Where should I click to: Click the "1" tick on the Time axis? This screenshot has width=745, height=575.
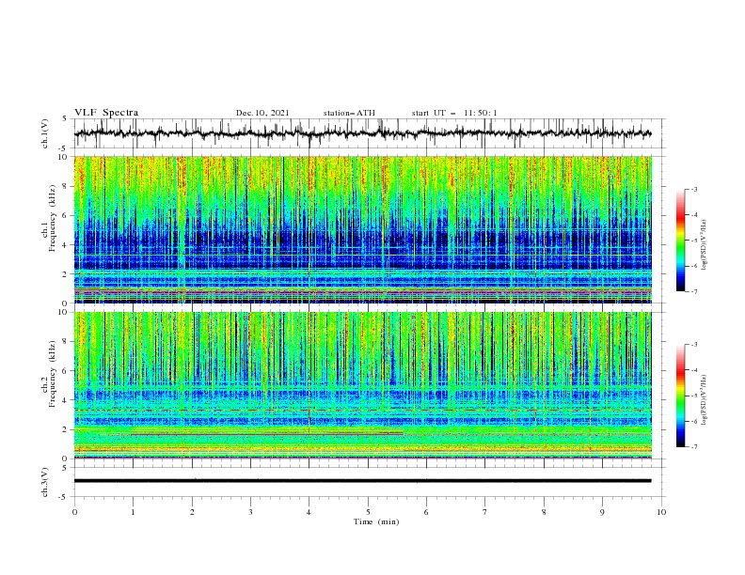click(x=133, y=512)
